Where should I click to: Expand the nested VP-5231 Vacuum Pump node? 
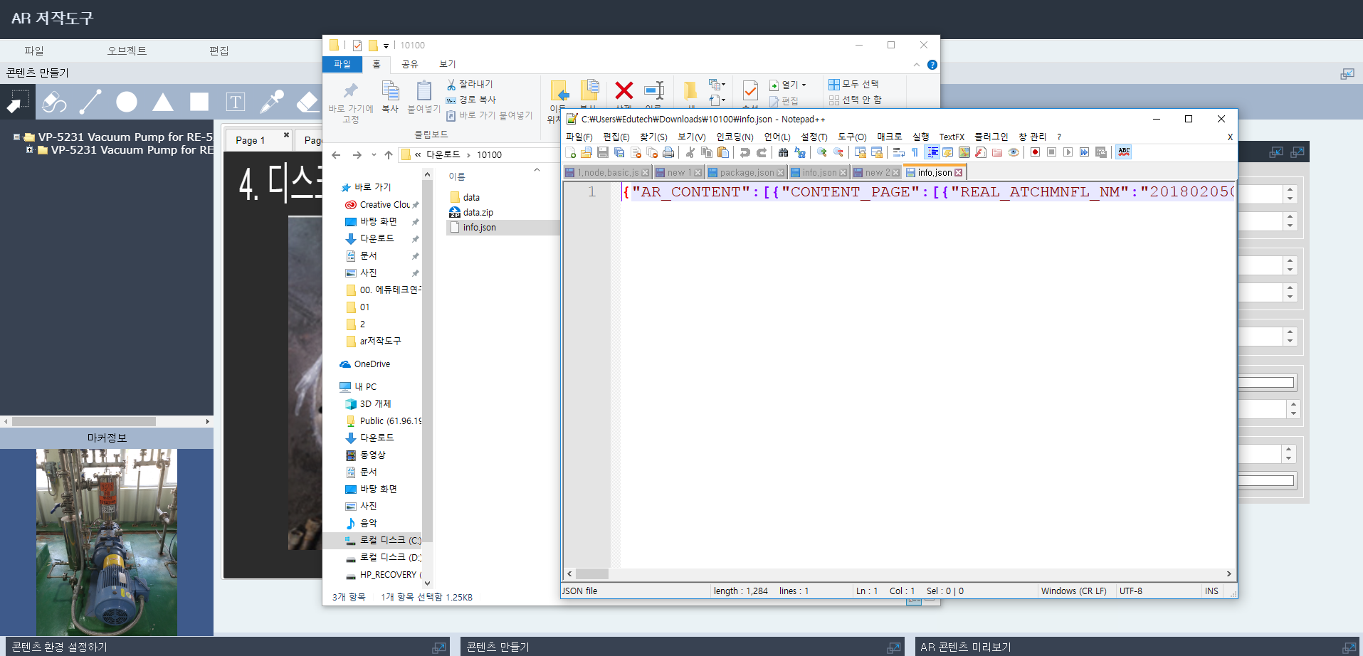tap(29, 150)
